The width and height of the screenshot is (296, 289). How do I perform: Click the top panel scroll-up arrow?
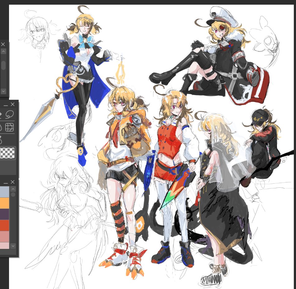tap(3, 51)
